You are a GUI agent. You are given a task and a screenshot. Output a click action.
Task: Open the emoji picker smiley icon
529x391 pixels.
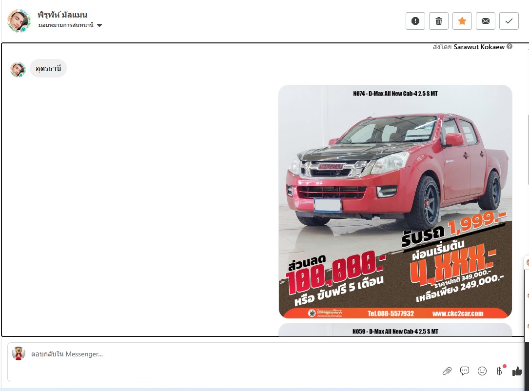tap(482, 371)
